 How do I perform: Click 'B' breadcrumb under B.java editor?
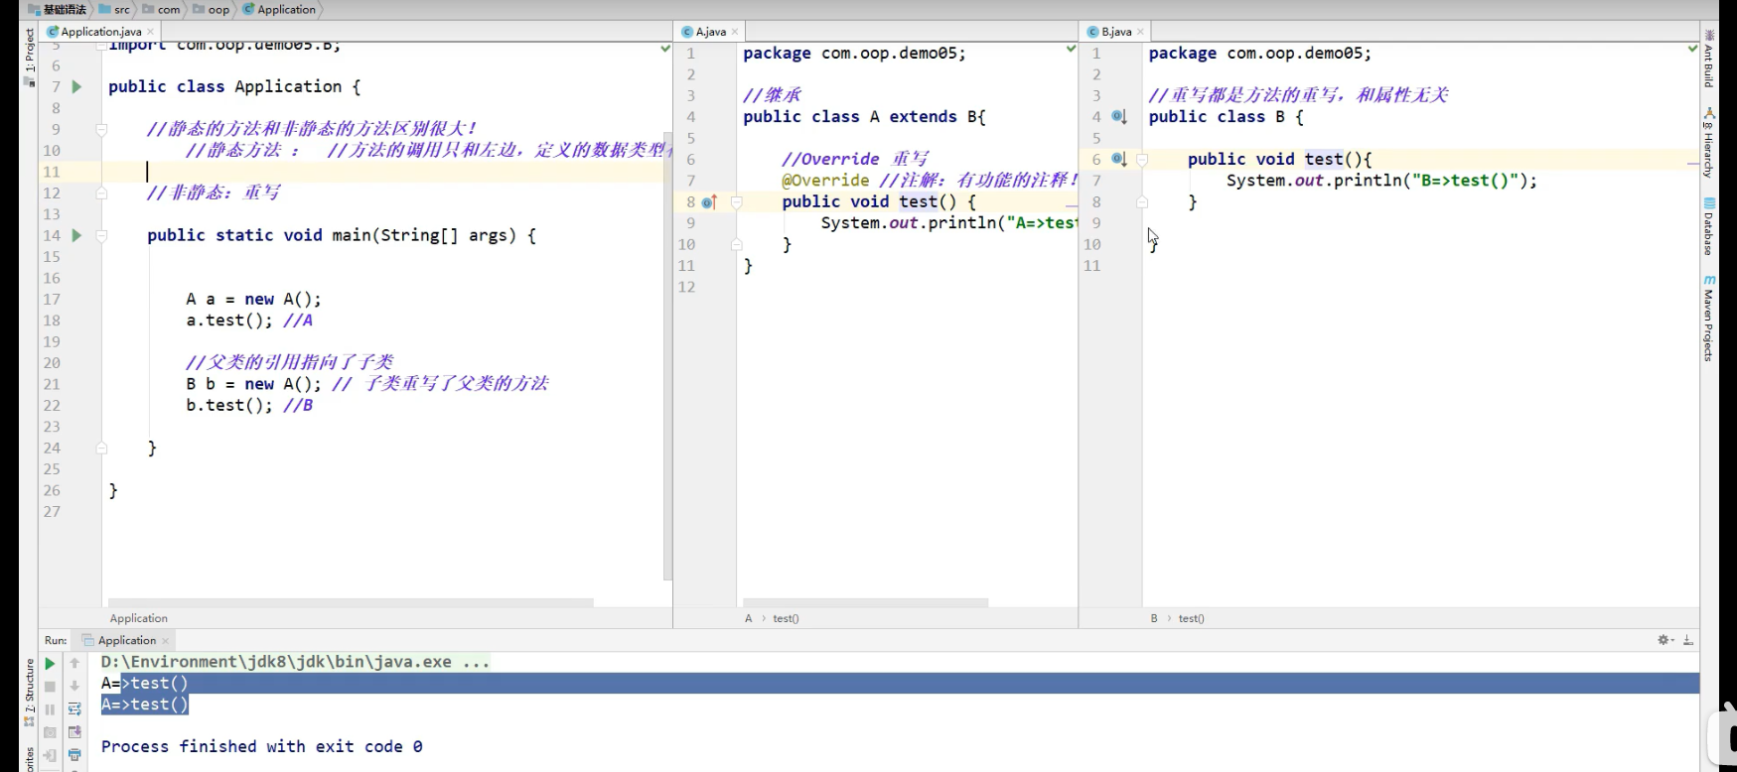click(1154, 618)
